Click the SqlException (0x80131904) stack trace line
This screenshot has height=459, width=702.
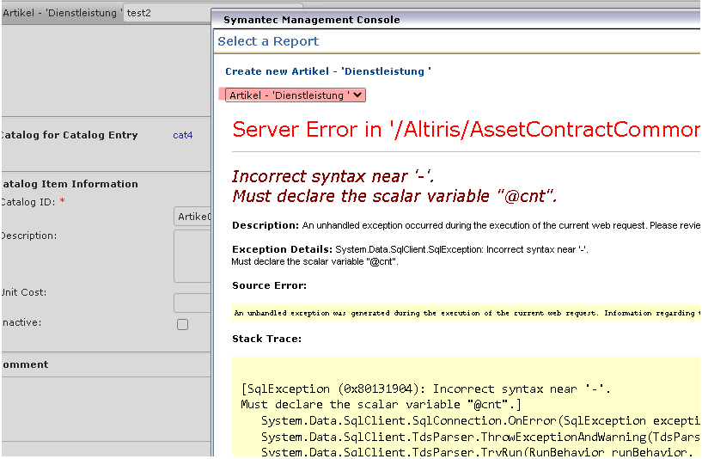coord(425,389)
